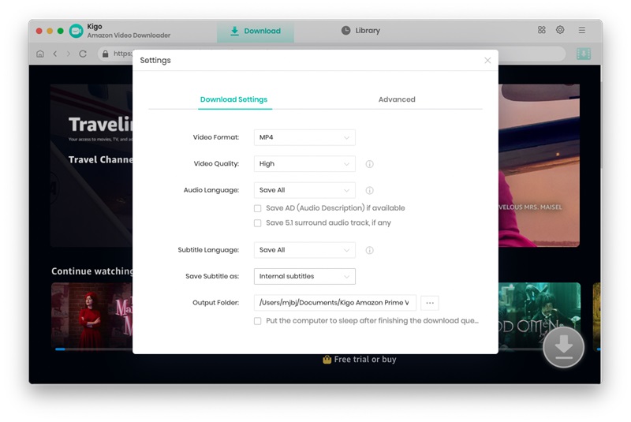
Task: Click the playback progress bar under Maisel thumbnail
Action: [x=93, y=349]
